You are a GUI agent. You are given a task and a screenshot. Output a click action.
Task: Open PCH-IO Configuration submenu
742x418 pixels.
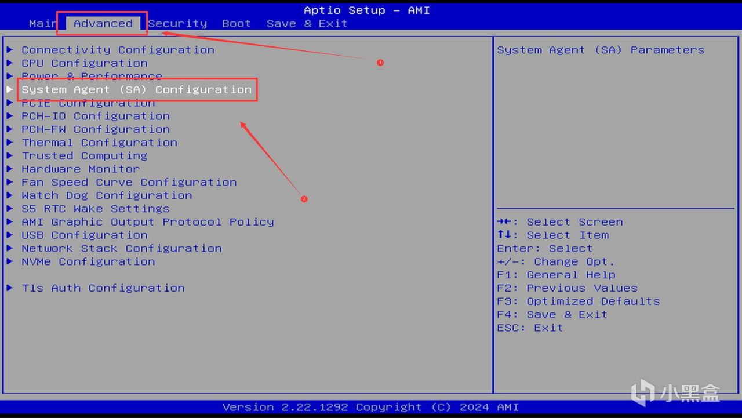point(96,116)
